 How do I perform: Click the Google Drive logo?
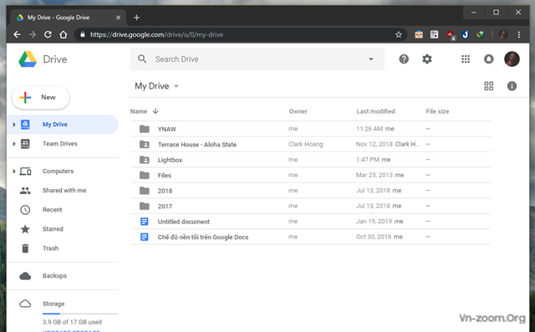[28, 59]
